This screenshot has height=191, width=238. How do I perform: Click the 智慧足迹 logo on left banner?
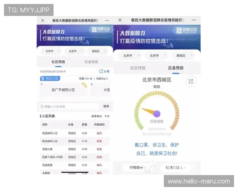click(101, 29)
